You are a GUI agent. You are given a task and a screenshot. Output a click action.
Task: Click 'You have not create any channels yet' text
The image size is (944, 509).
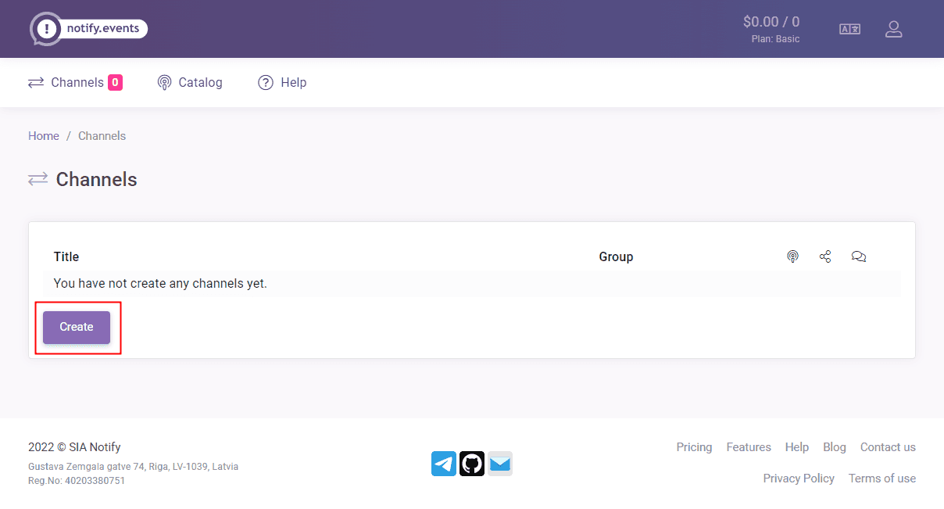point(160,283)
